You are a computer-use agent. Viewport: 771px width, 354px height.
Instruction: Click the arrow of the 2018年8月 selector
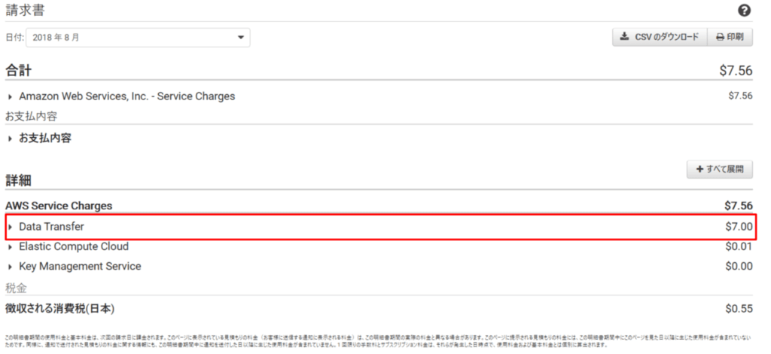pyautogui.click(x=241, y=37)
